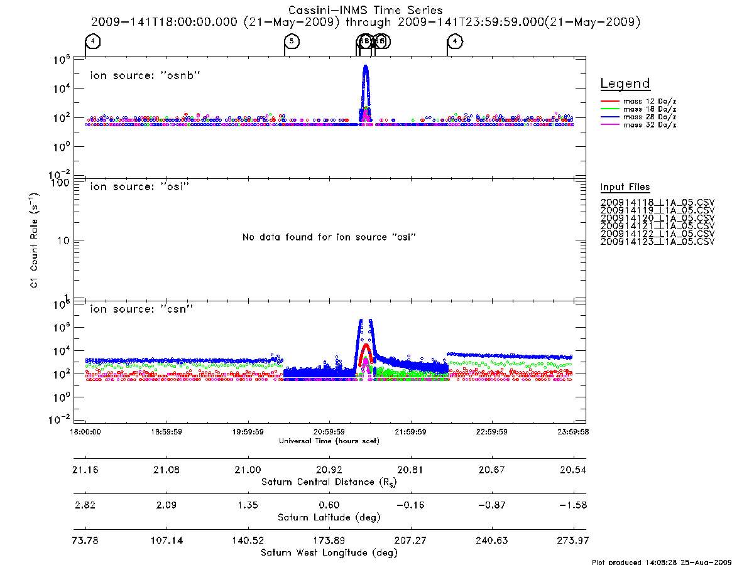Select circled marker 4 above the 18:00:00 start

coord(93,41)
